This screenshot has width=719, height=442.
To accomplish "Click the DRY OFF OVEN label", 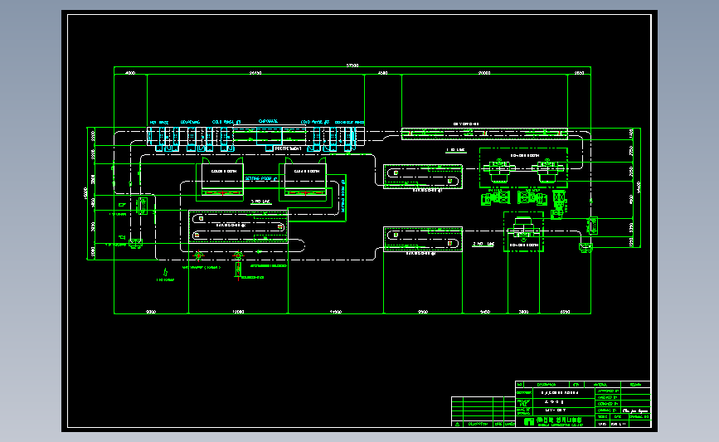I will pyautogui.click(x=466, y=124).
